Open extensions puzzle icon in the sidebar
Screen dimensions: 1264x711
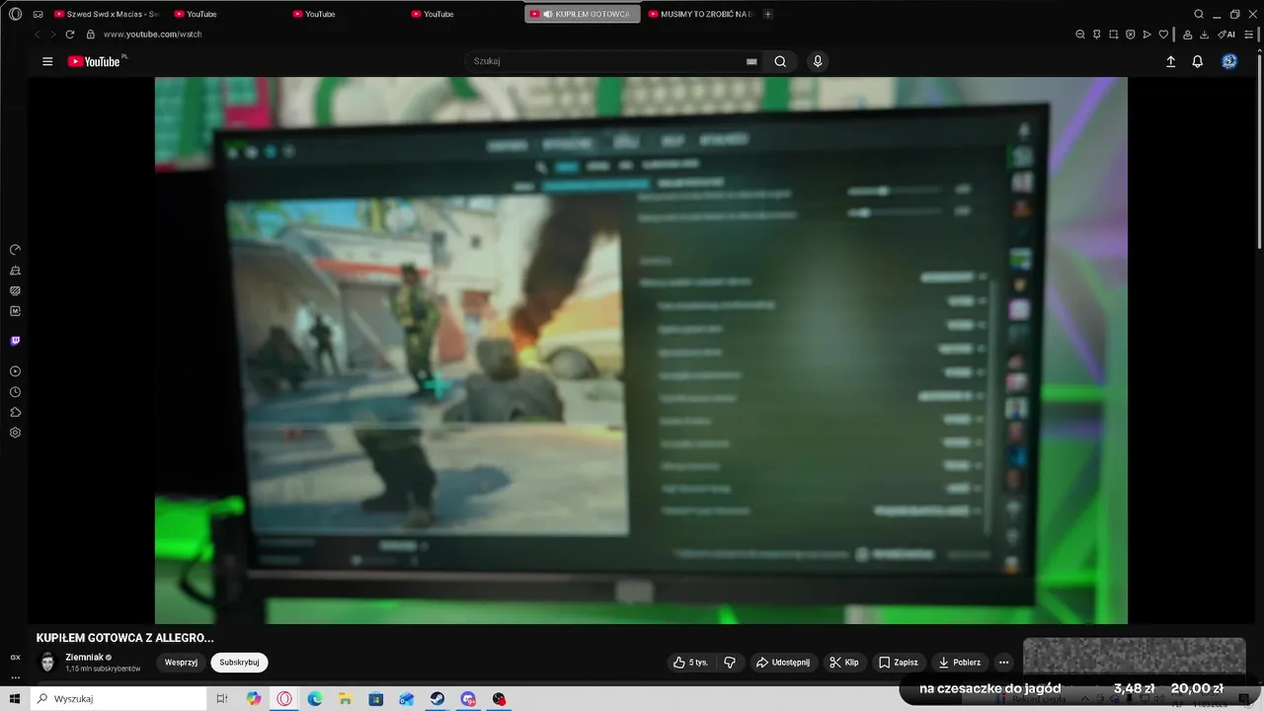(15, 412)
